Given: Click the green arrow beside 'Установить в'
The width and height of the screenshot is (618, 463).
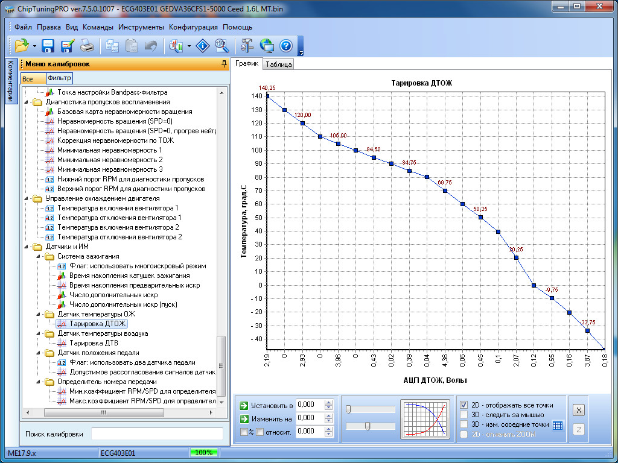Looking at the screenshot, I should 243,405.
